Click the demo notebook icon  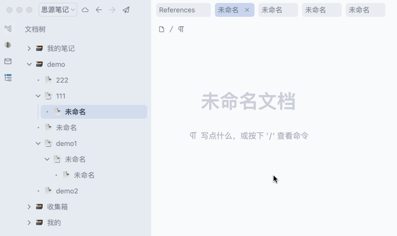(x=39, y=64)
